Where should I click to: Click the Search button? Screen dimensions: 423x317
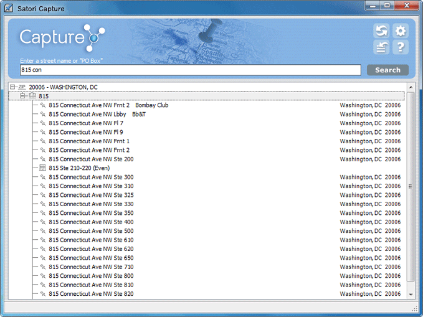tap(387, 70)
